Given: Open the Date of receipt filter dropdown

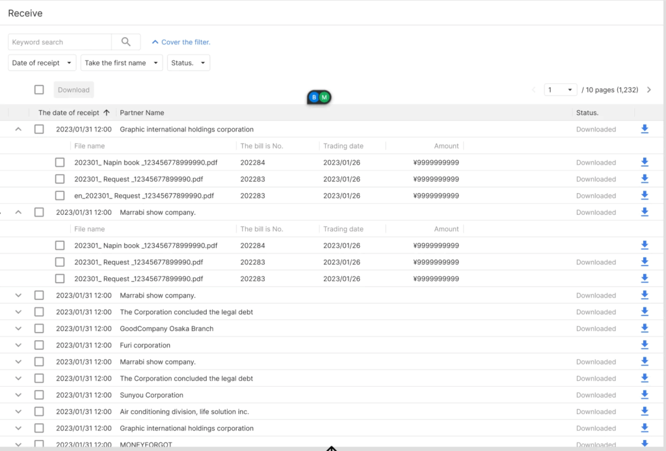Looking at the screenshot, I should click(42, 63).
